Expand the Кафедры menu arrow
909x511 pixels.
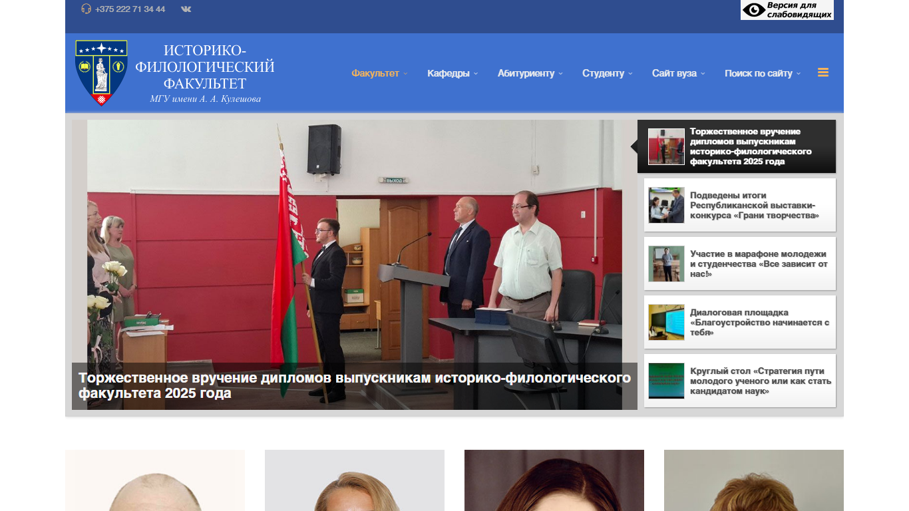coord(476,74)
